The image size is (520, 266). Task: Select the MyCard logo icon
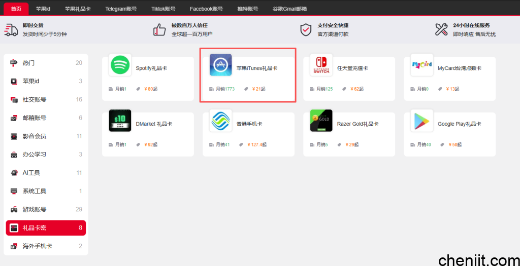coord(421,65)
